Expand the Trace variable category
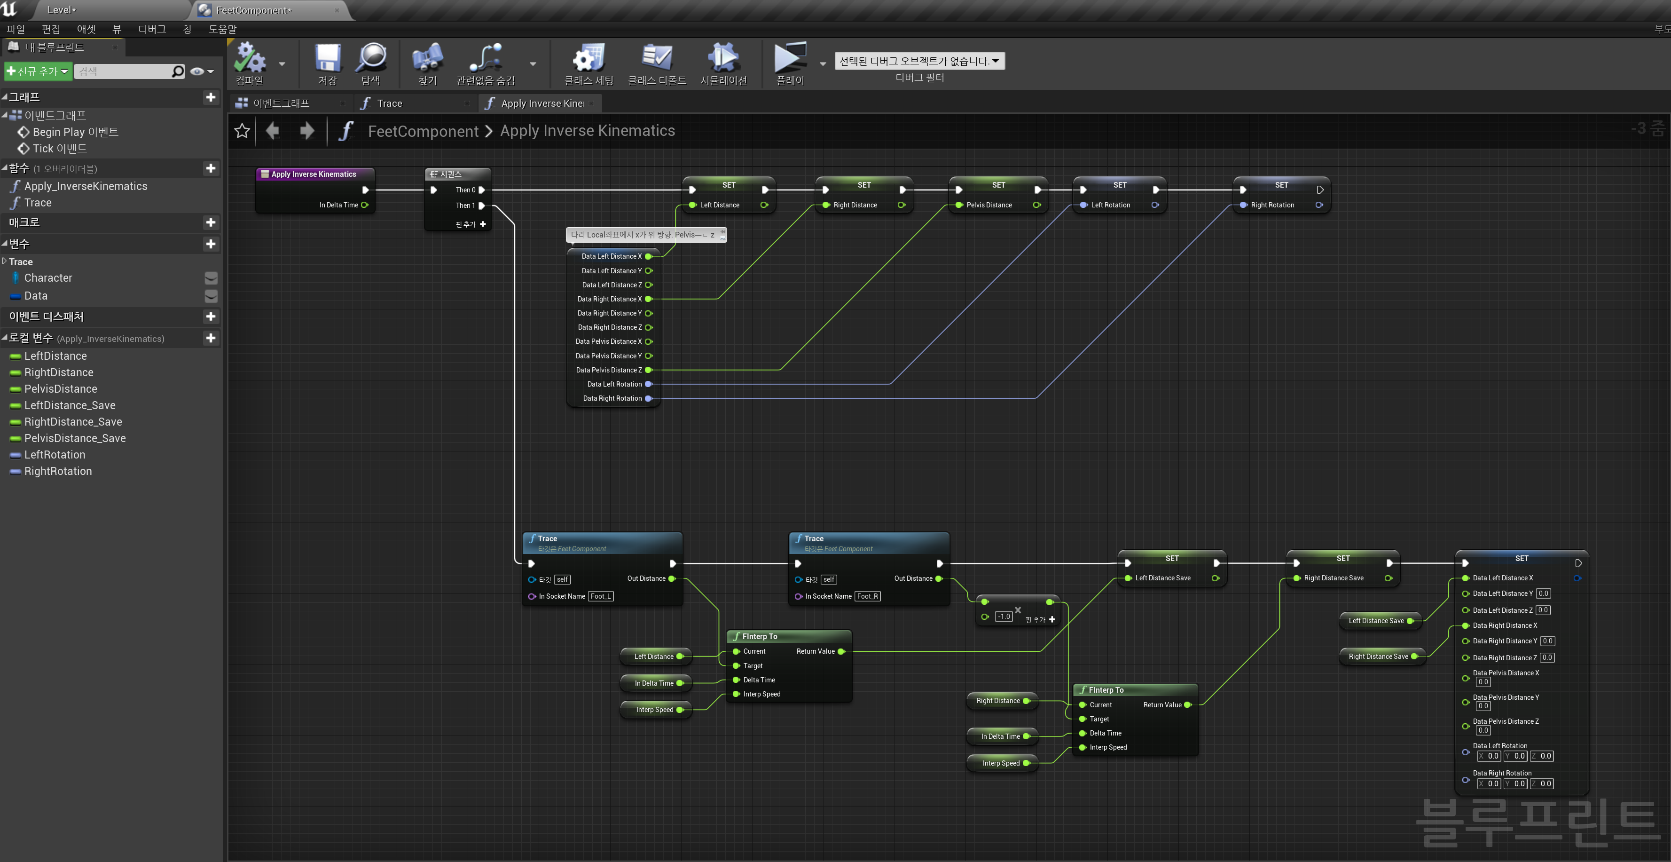Screen dimensions: 1671x862 tap(5, 261)
